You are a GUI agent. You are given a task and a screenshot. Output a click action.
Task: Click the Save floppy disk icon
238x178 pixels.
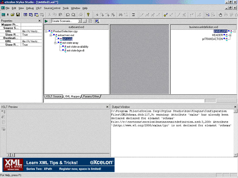click(x=18, y=15)
